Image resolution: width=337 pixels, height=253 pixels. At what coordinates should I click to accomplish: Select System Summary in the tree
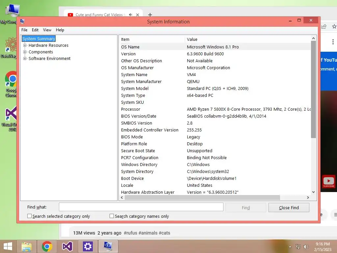tap(39, 39)
